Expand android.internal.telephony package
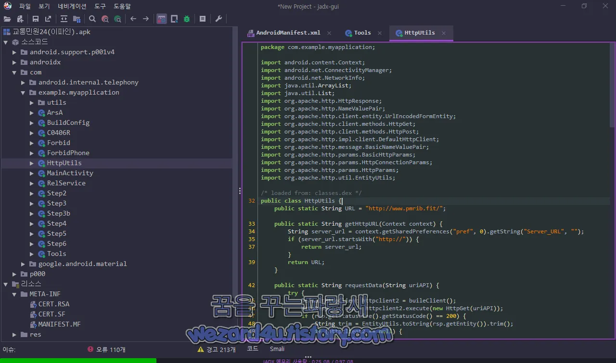616x363 pixels. [23, 83]
